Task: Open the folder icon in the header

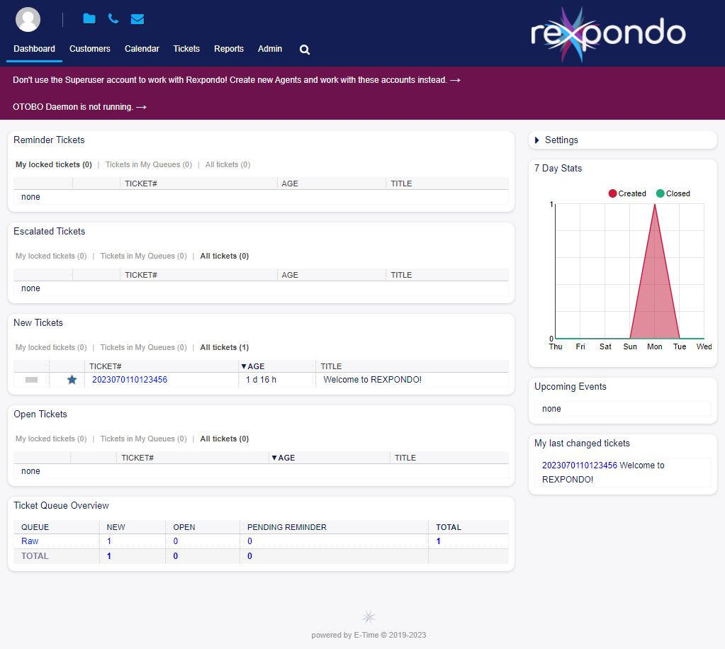Action: tap(89, 19)
